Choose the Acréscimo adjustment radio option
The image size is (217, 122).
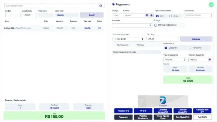190,48
